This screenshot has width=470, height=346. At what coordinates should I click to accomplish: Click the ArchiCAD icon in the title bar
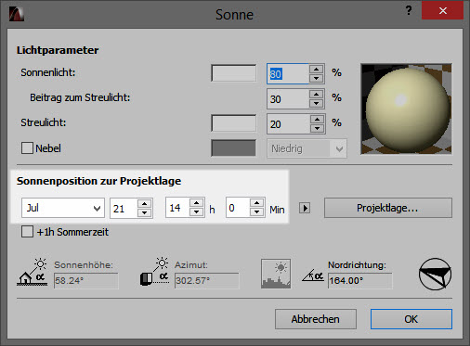pyautogui.click(x=17, y=14)
